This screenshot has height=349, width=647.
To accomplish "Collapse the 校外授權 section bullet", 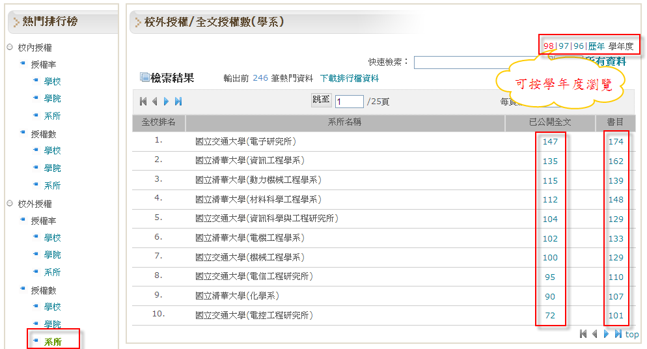I will click(10, 203).
